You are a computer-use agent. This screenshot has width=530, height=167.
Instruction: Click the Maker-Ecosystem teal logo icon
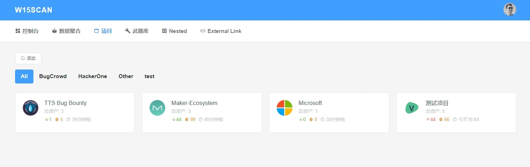point(157,108)
